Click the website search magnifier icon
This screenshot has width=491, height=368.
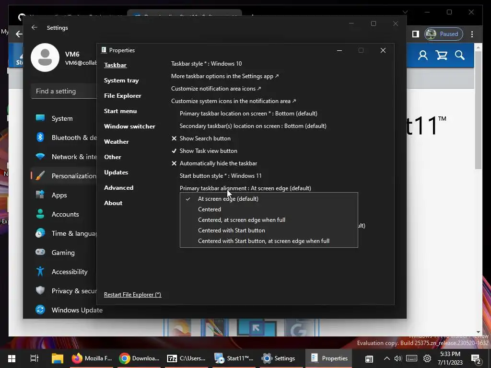(460, 56)
